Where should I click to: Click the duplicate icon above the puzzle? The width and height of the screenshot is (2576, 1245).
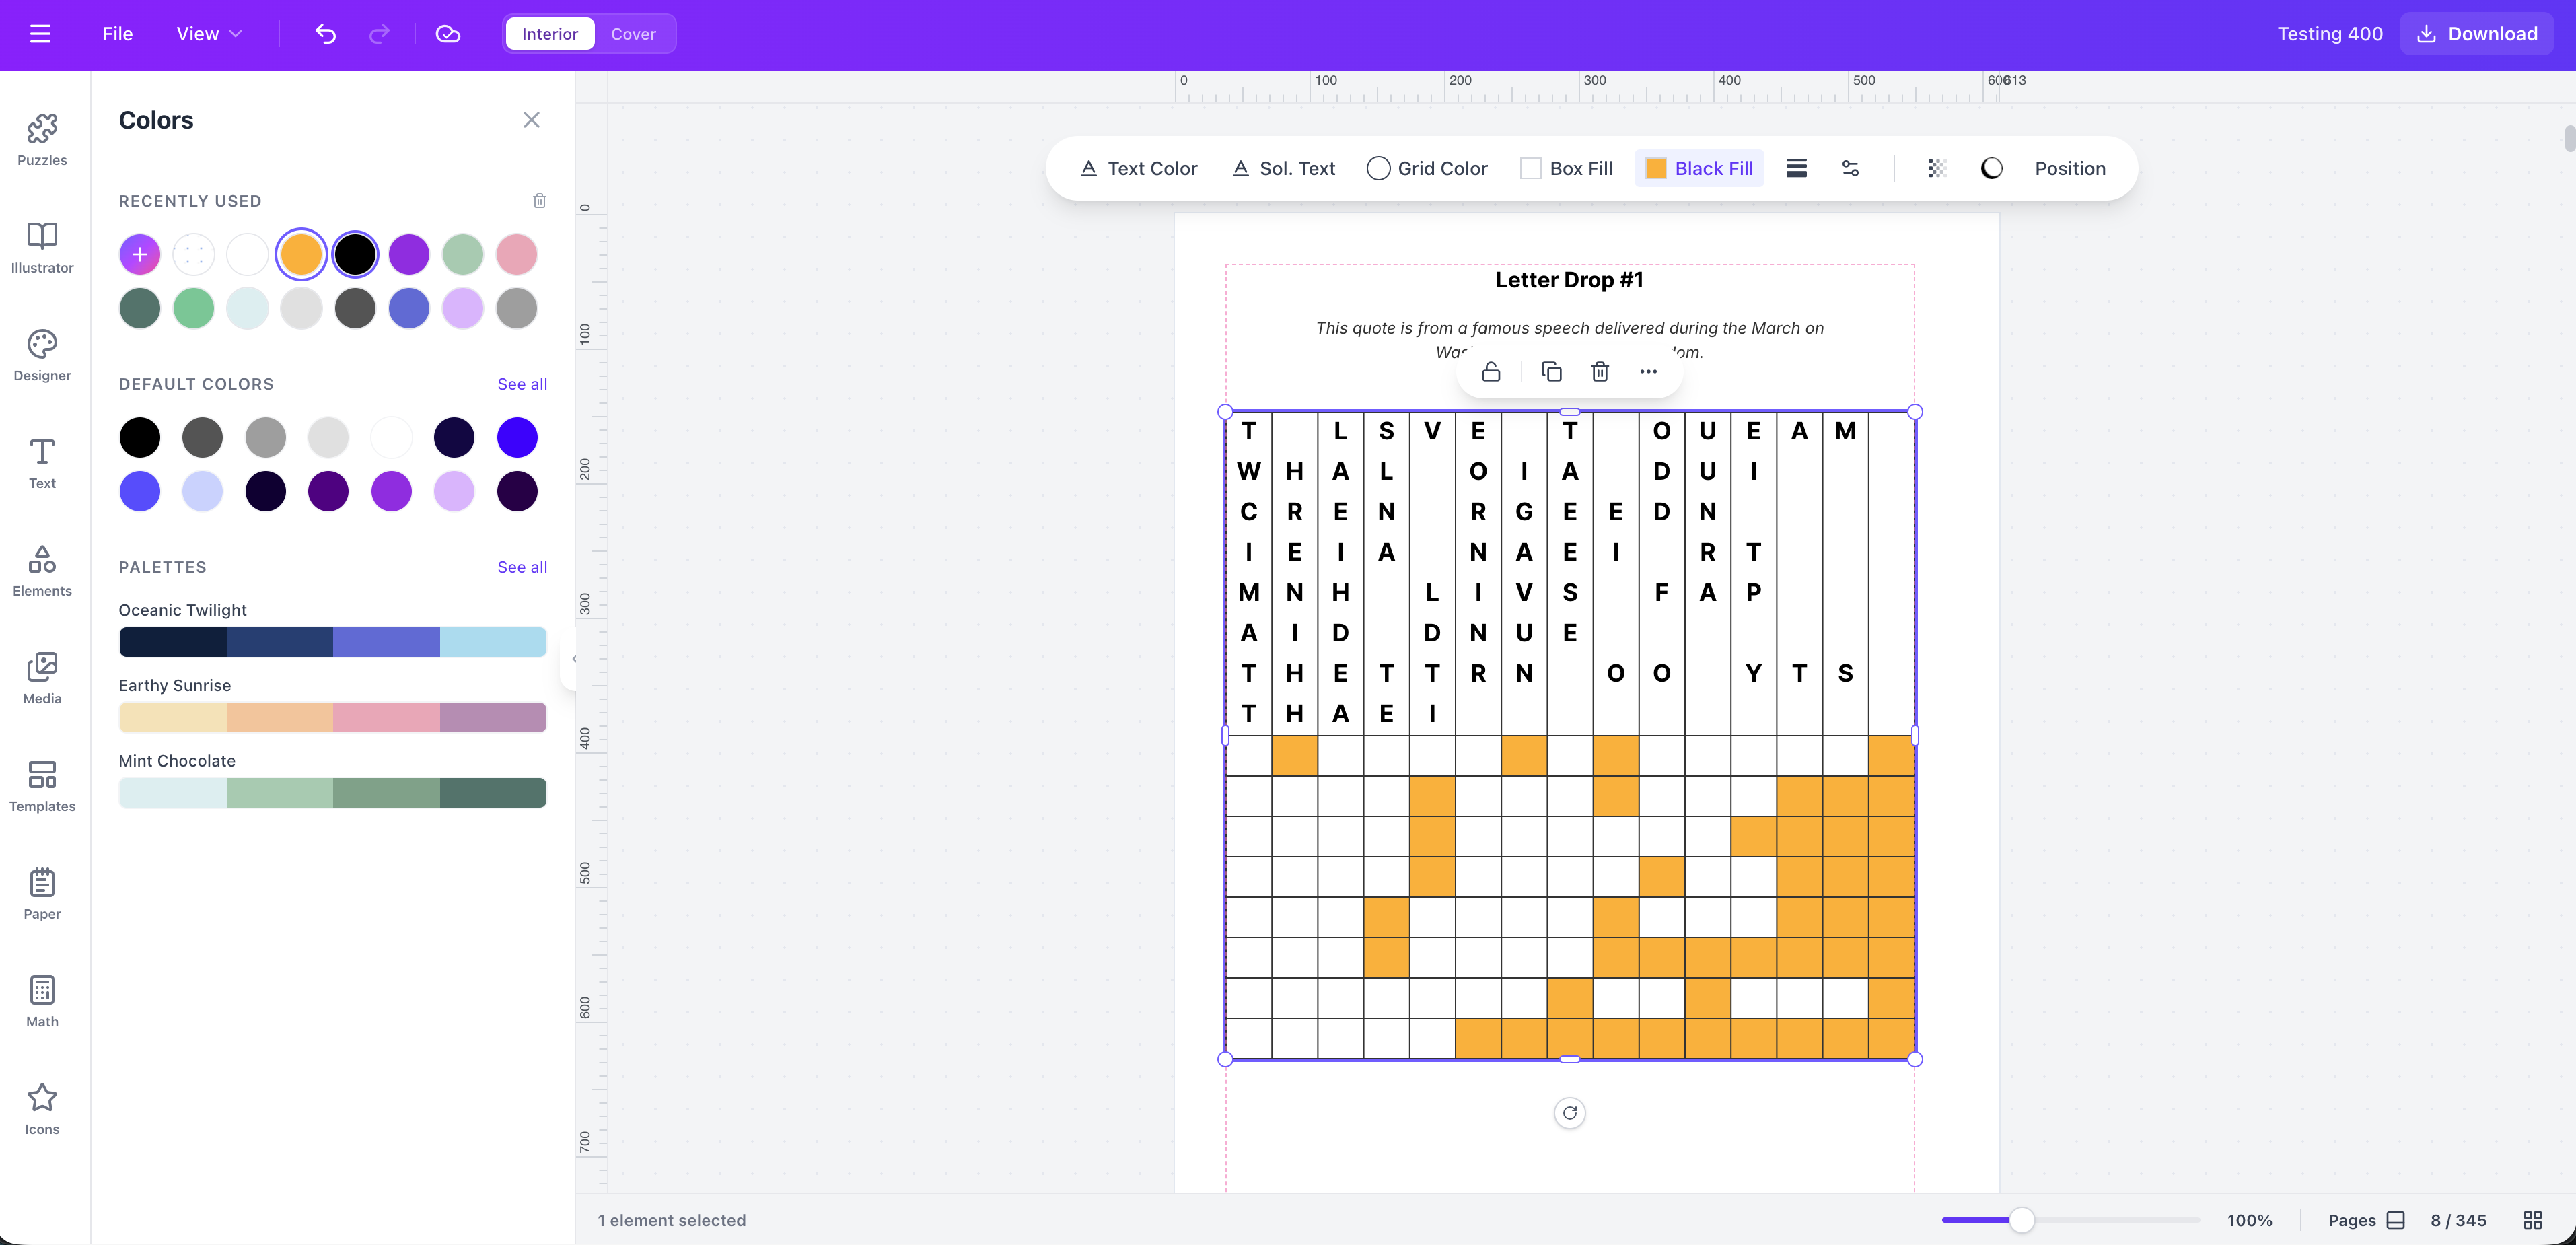1552,371
